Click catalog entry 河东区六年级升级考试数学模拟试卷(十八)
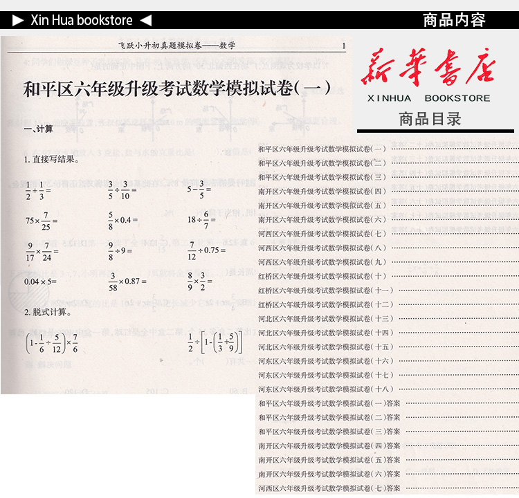 click(326, 389)
